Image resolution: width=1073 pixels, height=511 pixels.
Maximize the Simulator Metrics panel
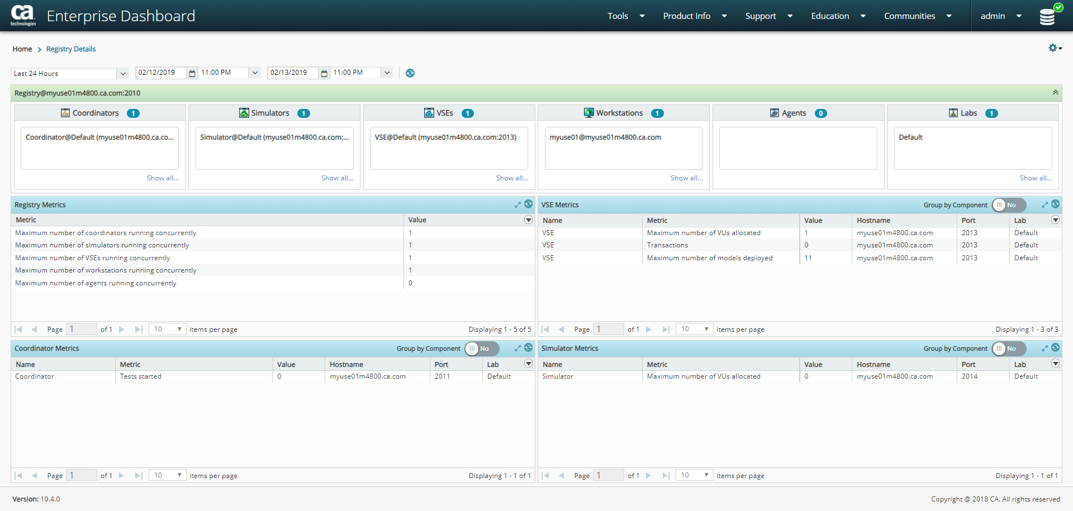[x=1044, y=348]
